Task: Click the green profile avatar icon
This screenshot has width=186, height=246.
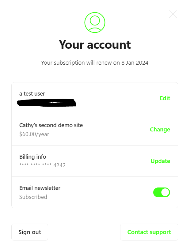Action: pos(95,22)
